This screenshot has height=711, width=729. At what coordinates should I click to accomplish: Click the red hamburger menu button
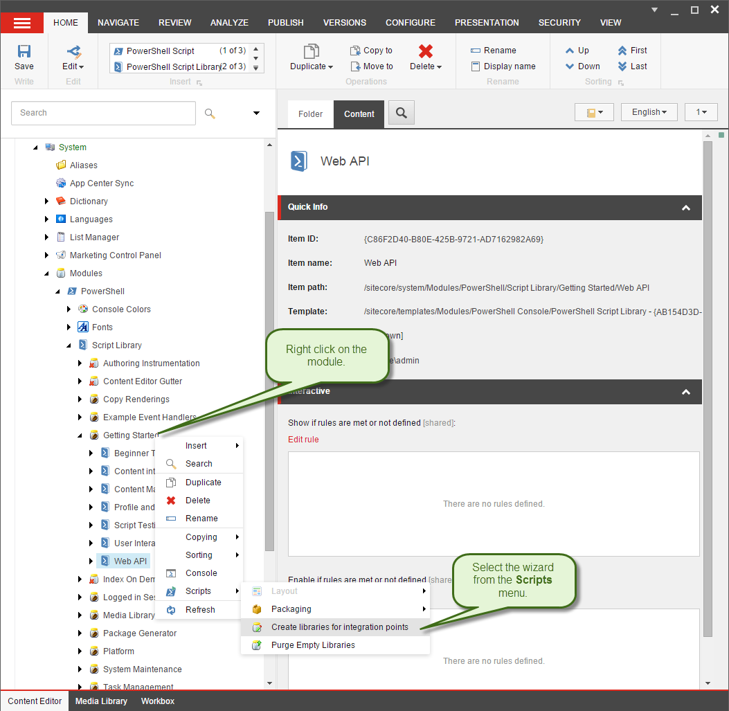tap(22, 23)
